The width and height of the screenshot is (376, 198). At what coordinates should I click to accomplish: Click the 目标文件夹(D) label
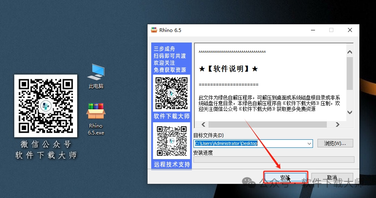pos(209,135)
